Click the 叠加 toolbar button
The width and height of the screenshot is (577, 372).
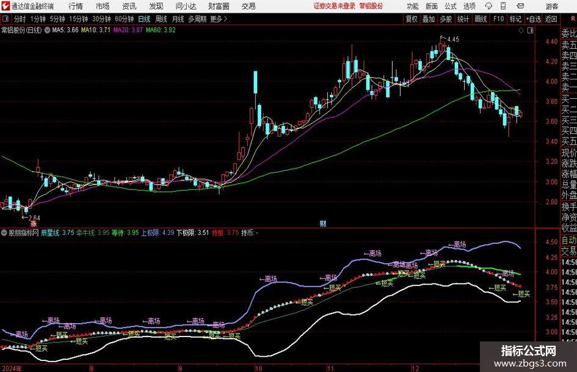click(429, 19)
